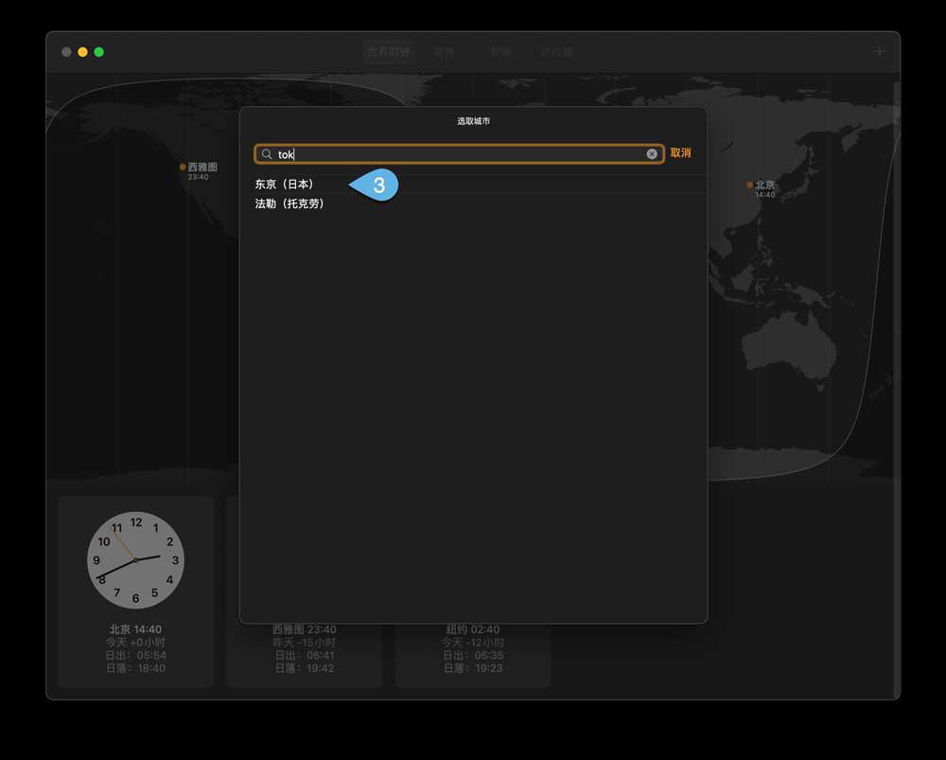Viewport: 946px width, 760px height.
Task: Click the Beijing orange dot on map
Action: [x=750, y=186]
